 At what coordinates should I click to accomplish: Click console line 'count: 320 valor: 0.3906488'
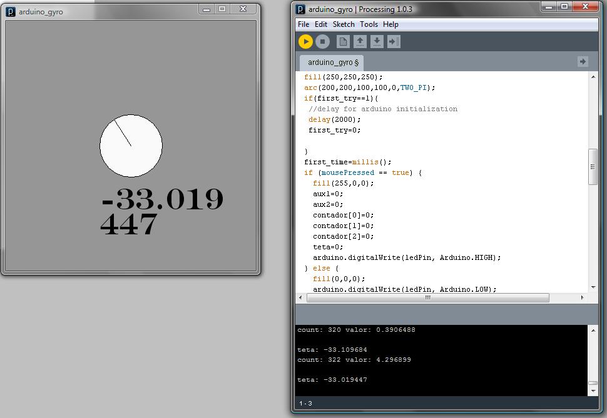pyautogui.click(x=356, y=330)
